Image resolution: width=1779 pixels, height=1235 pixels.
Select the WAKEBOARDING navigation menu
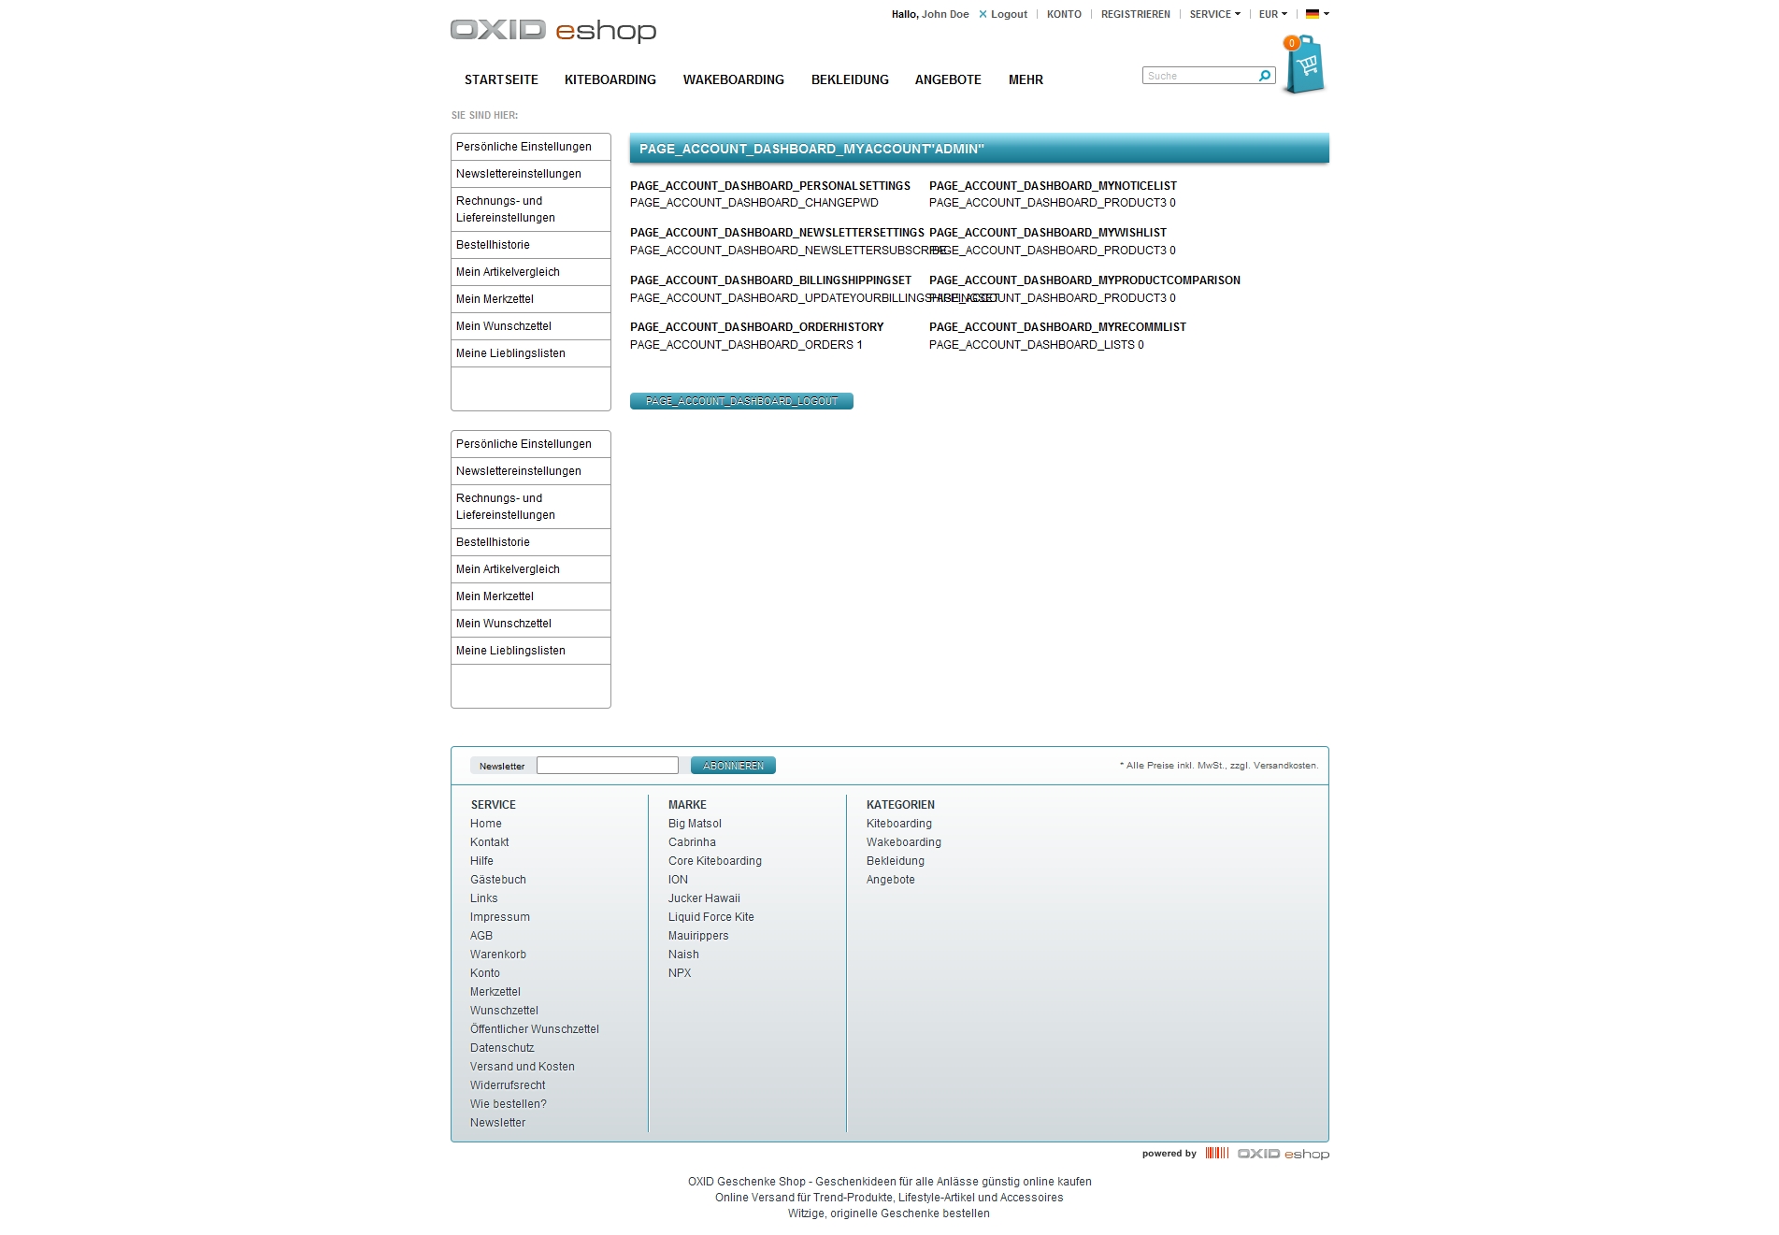click(x=733, y=79)
